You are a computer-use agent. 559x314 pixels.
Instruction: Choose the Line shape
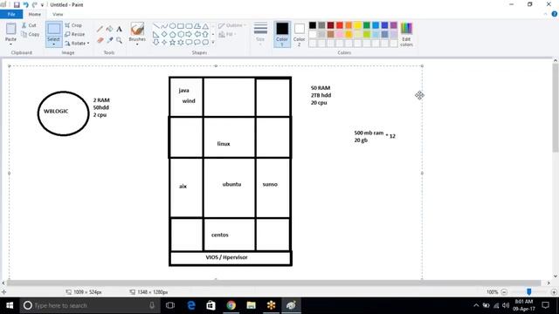(156, 26)
